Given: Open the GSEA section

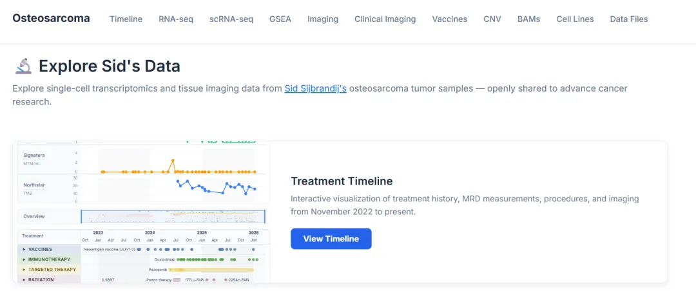Looking at the screenshot, I should pos(280,19).
